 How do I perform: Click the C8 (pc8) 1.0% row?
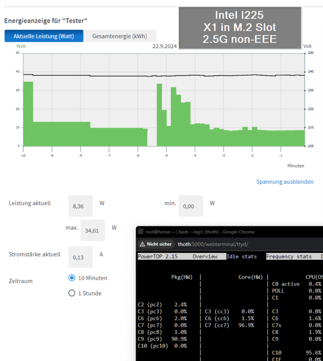(162, 332)
